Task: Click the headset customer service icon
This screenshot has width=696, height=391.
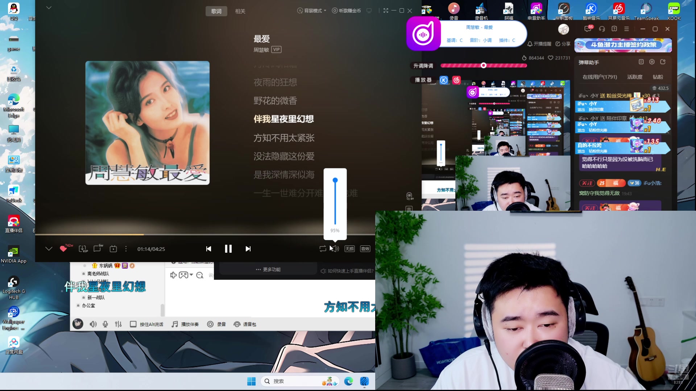Action: point(602,29)
